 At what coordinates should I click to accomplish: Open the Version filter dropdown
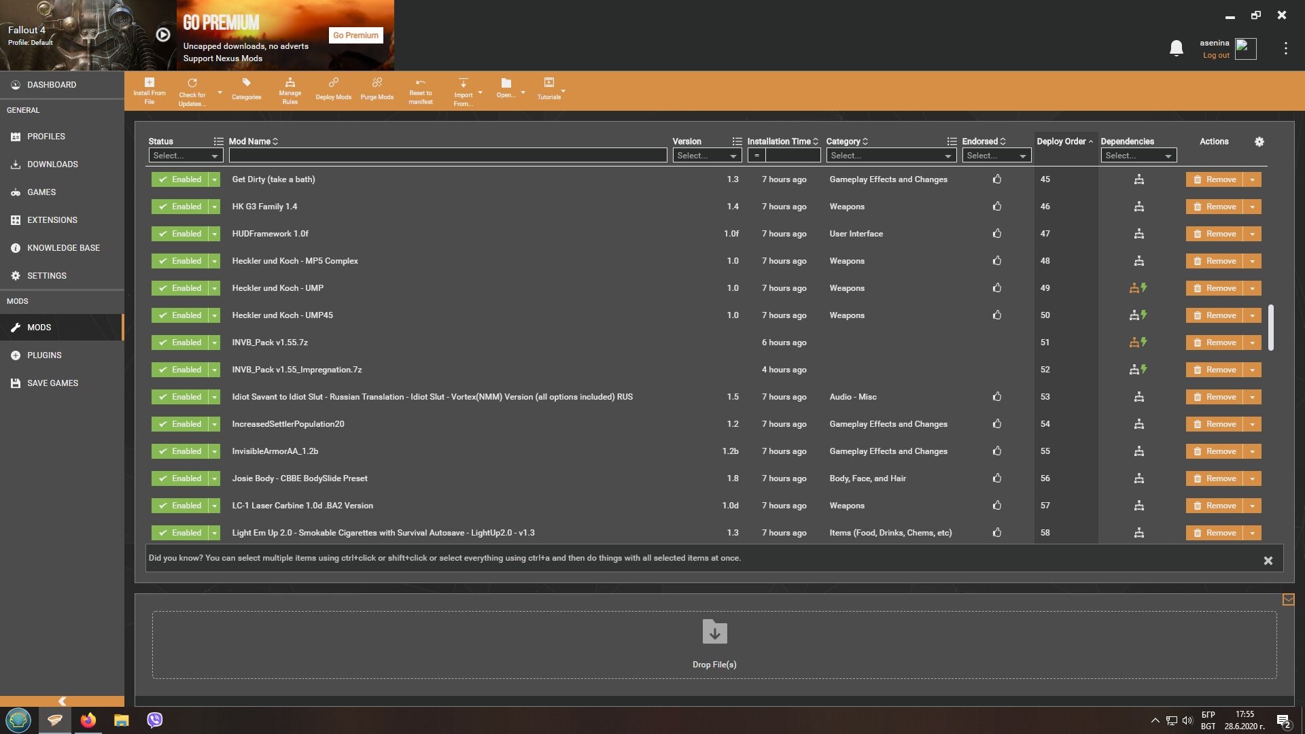click(x=707, y=156)
